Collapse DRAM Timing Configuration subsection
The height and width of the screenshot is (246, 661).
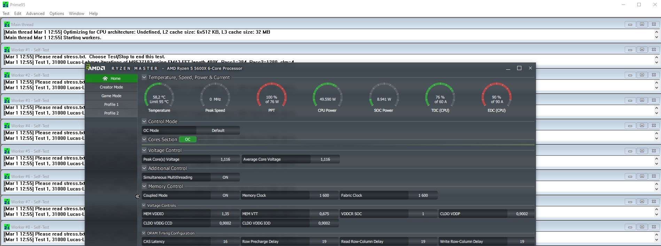(x=144, y=233)
